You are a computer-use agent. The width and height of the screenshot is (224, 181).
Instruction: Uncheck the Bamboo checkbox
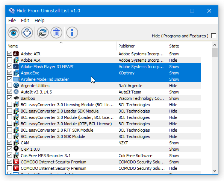point(9,98)
